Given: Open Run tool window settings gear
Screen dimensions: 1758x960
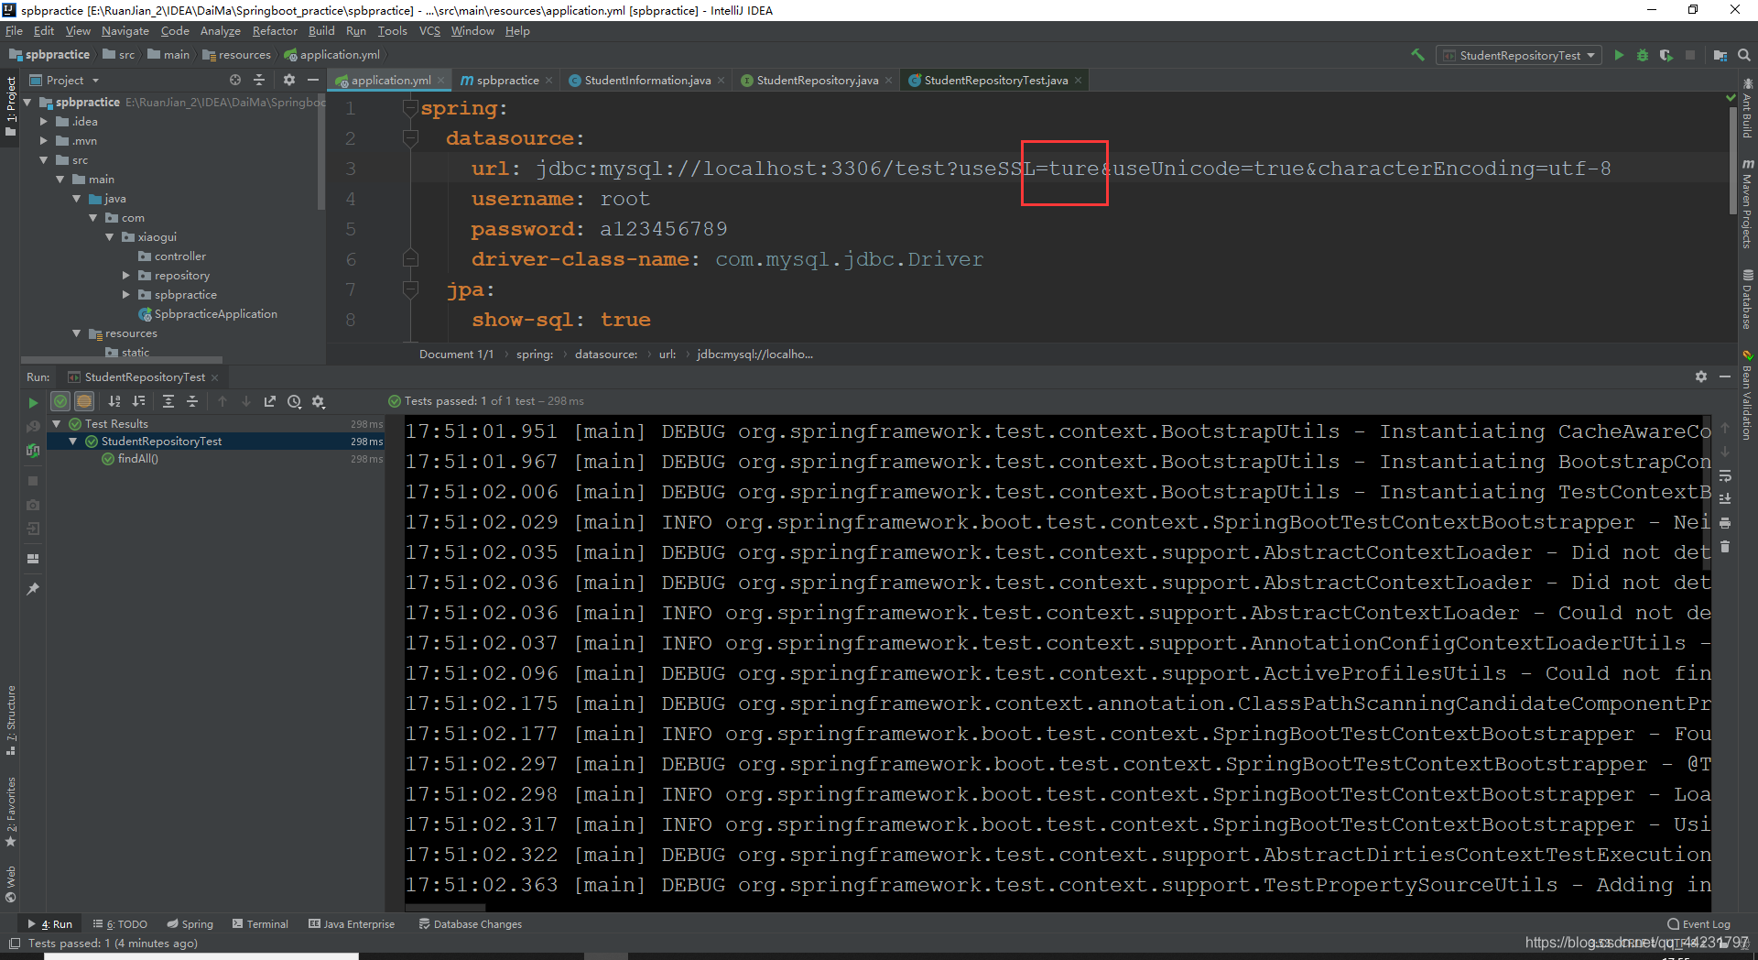Looking at the screenshot, I should [1700, 376].
